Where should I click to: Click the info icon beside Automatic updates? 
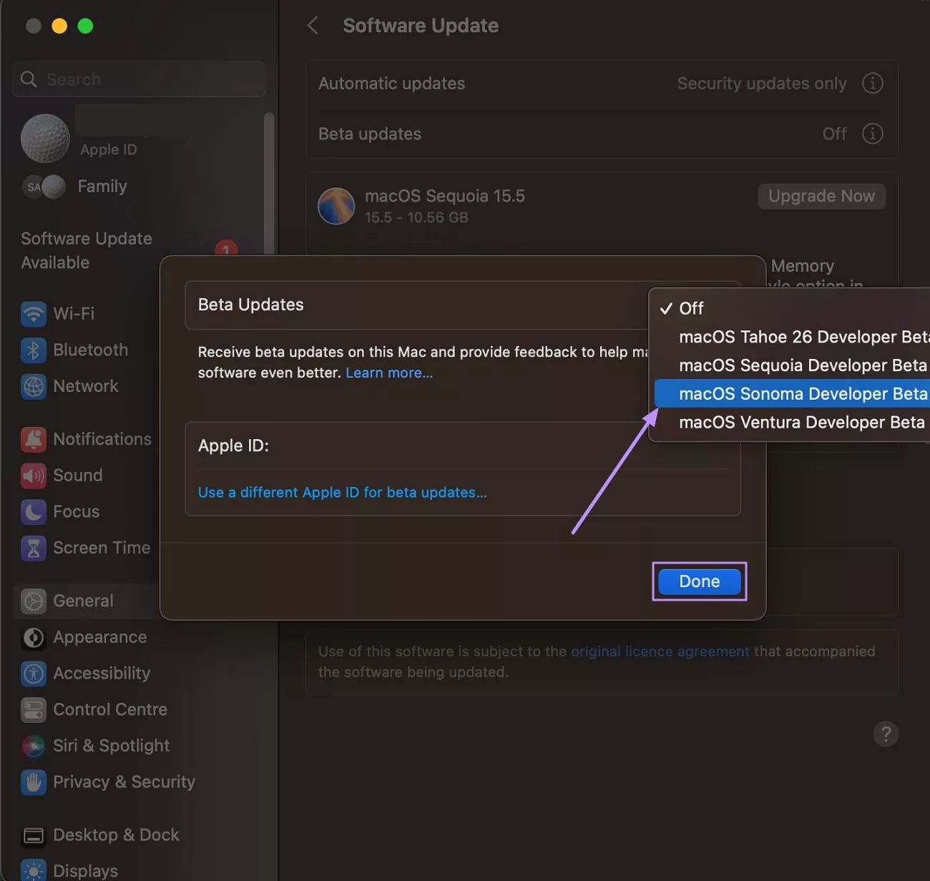pos(872,83)
